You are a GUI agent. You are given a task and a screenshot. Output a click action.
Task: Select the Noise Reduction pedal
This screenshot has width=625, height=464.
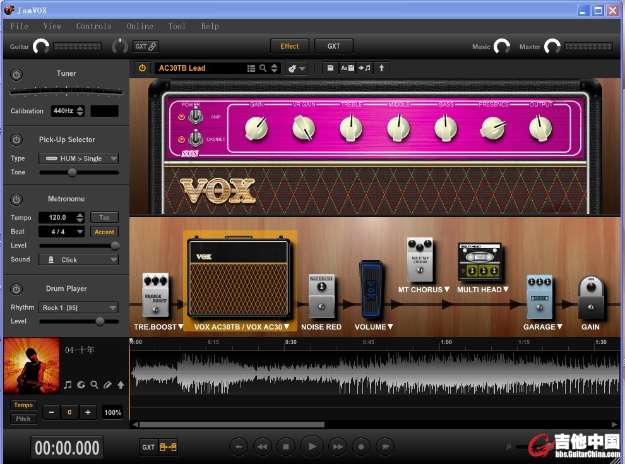(x=322, y=297)
